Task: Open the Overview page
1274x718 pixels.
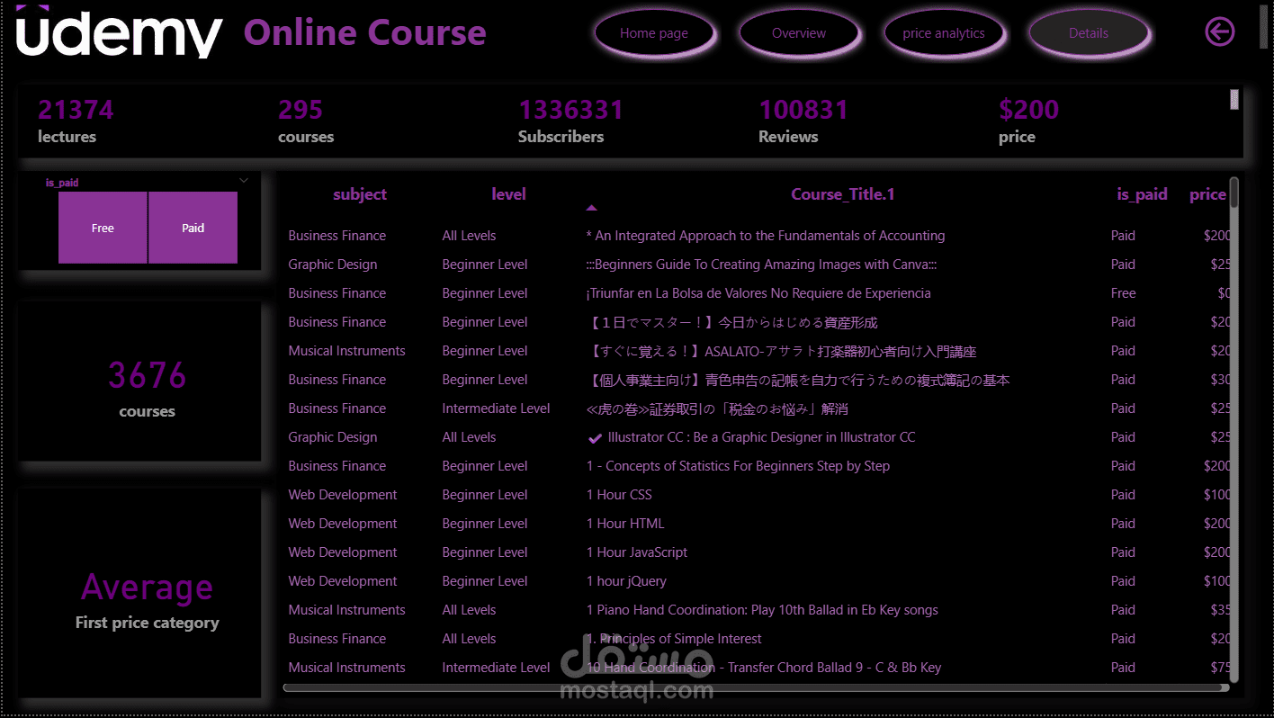Action: pos(799,33)
